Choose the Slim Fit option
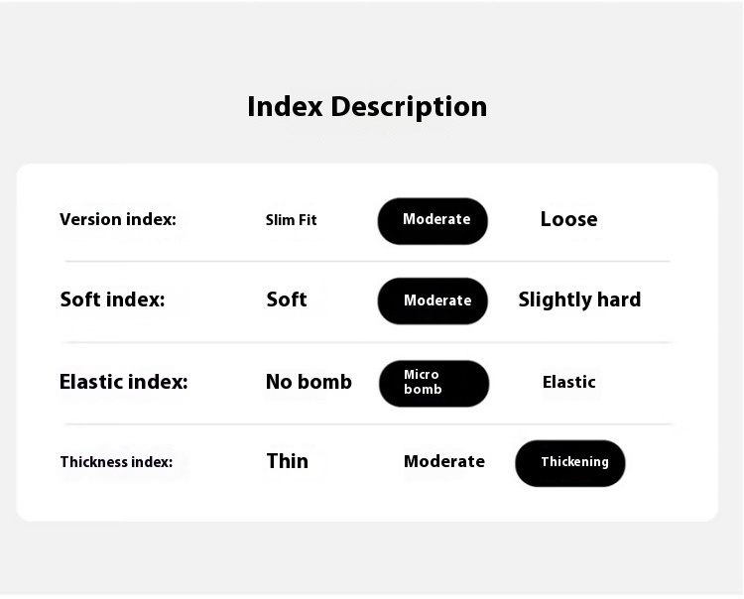 tap(291, 220)
